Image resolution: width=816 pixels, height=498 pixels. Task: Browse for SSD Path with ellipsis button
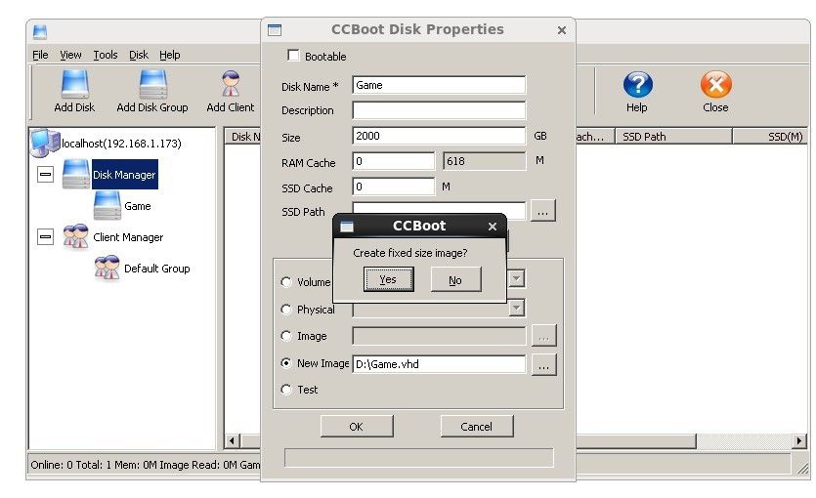click(x=542, y=211)
